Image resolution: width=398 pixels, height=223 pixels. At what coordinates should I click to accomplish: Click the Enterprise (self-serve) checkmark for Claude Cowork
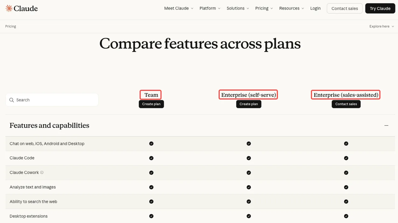[249, 172]
